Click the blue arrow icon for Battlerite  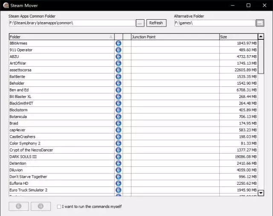point(119,77)
